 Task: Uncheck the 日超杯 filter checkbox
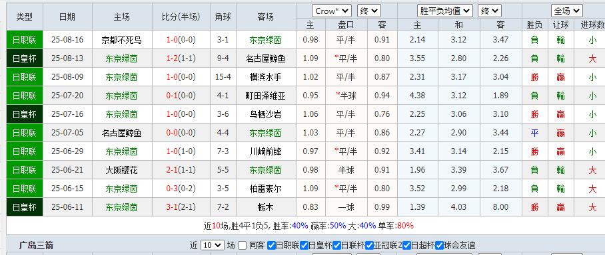(406, 246)
